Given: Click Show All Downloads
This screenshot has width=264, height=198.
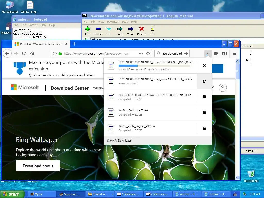Looking at the screenshot, I should pyautogui.click(x=119, y=141).
